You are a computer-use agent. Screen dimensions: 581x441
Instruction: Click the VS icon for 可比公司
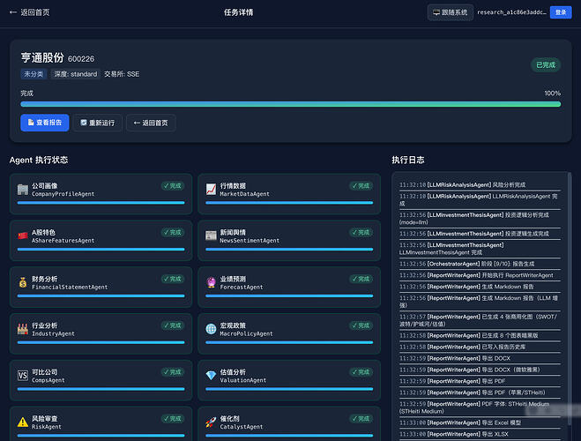pos(23,376)
